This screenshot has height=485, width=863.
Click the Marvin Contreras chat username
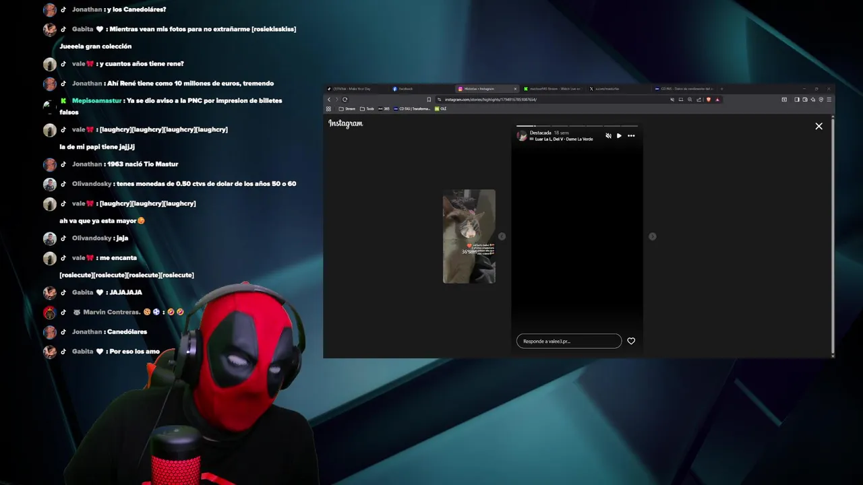point(111,312)
